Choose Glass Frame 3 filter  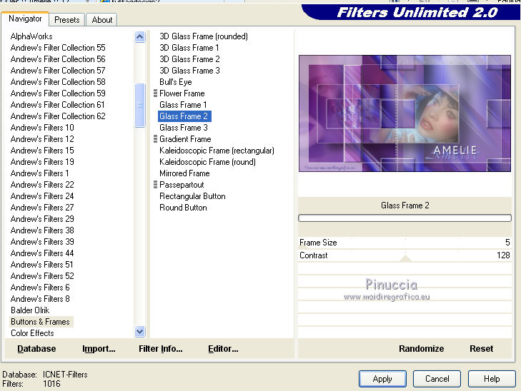pyautogui.click(x=184, y=127)
